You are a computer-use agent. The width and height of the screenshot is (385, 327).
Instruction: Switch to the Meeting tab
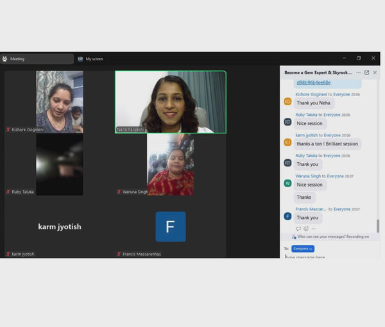click(x=37, y=59)
